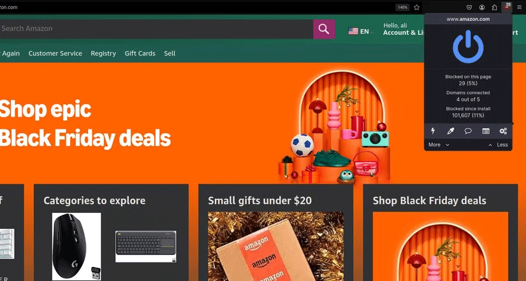Collapse the popup with Less
526x281 pixels.
tap(498, 145)
